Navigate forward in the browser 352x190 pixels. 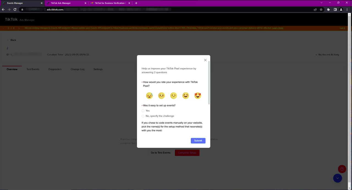[x=9, y=9]
